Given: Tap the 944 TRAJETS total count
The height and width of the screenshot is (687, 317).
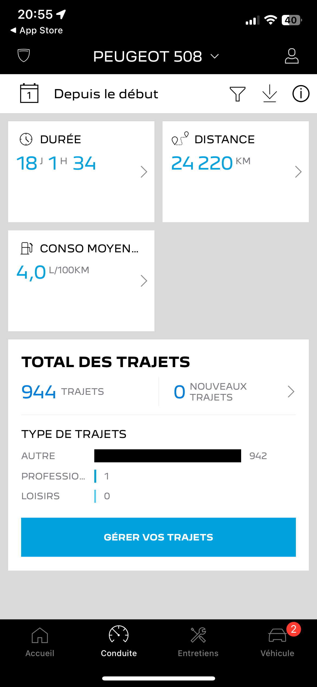Looking at the screenshot, I should click(x=63, y=392).
